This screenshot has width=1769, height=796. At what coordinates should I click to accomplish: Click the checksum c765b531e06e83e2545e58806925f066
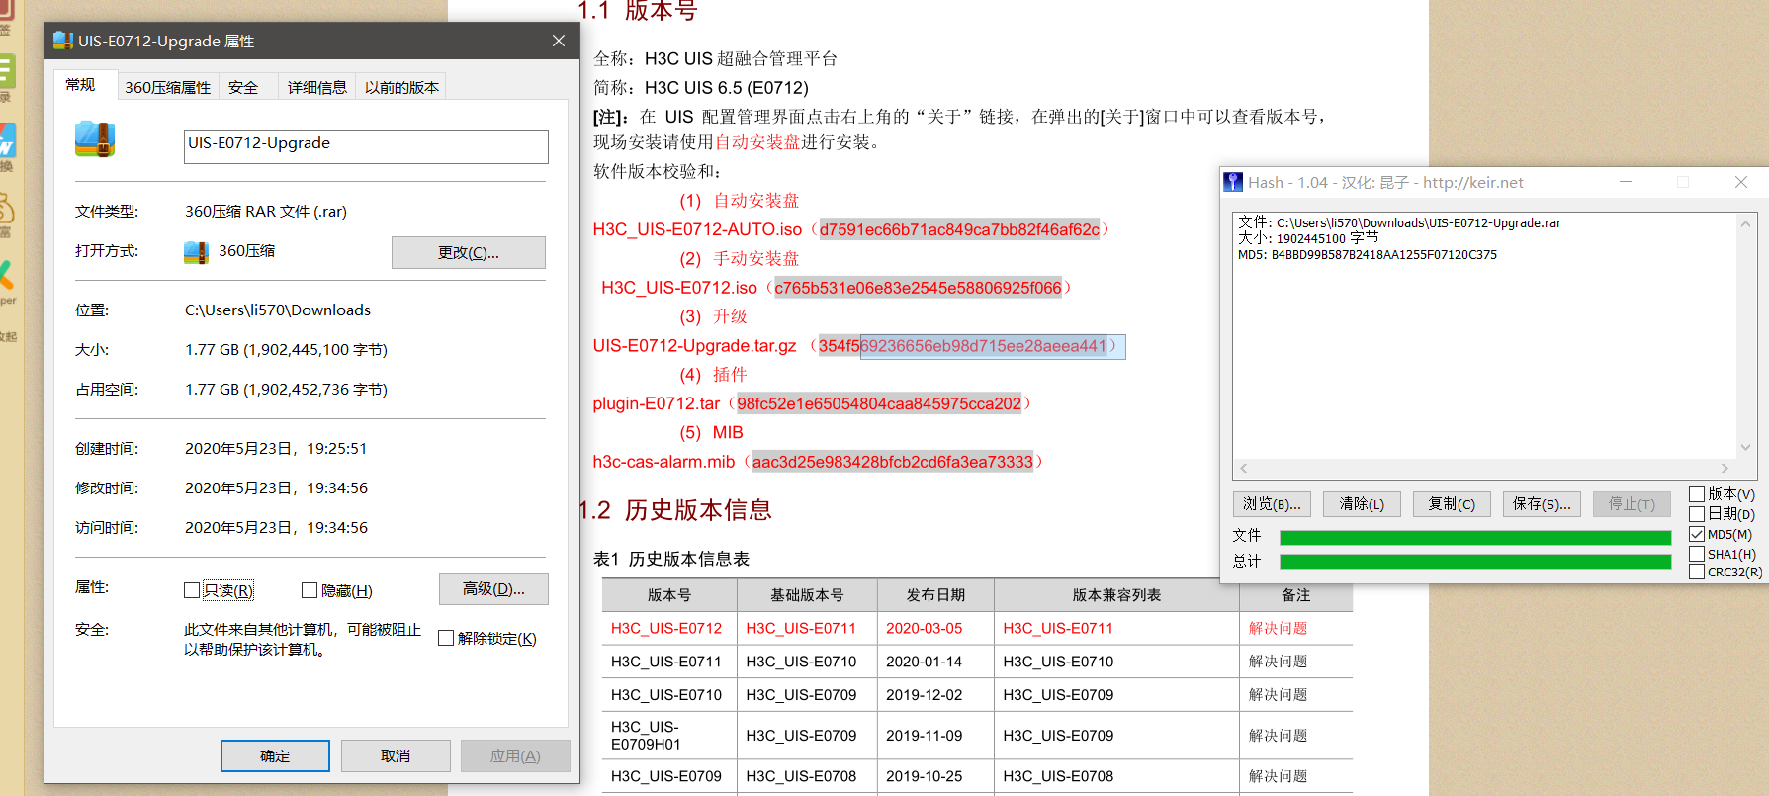pos(918,288)
